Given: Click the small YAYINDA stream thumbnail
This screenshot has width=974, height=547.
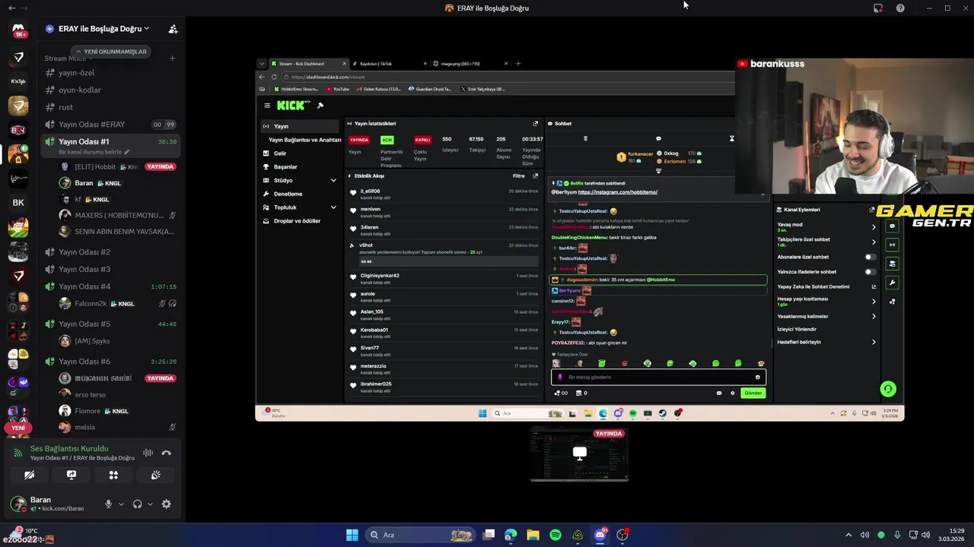Looking at the screenshot, I should pyautogui.click(x=579, y=454).
